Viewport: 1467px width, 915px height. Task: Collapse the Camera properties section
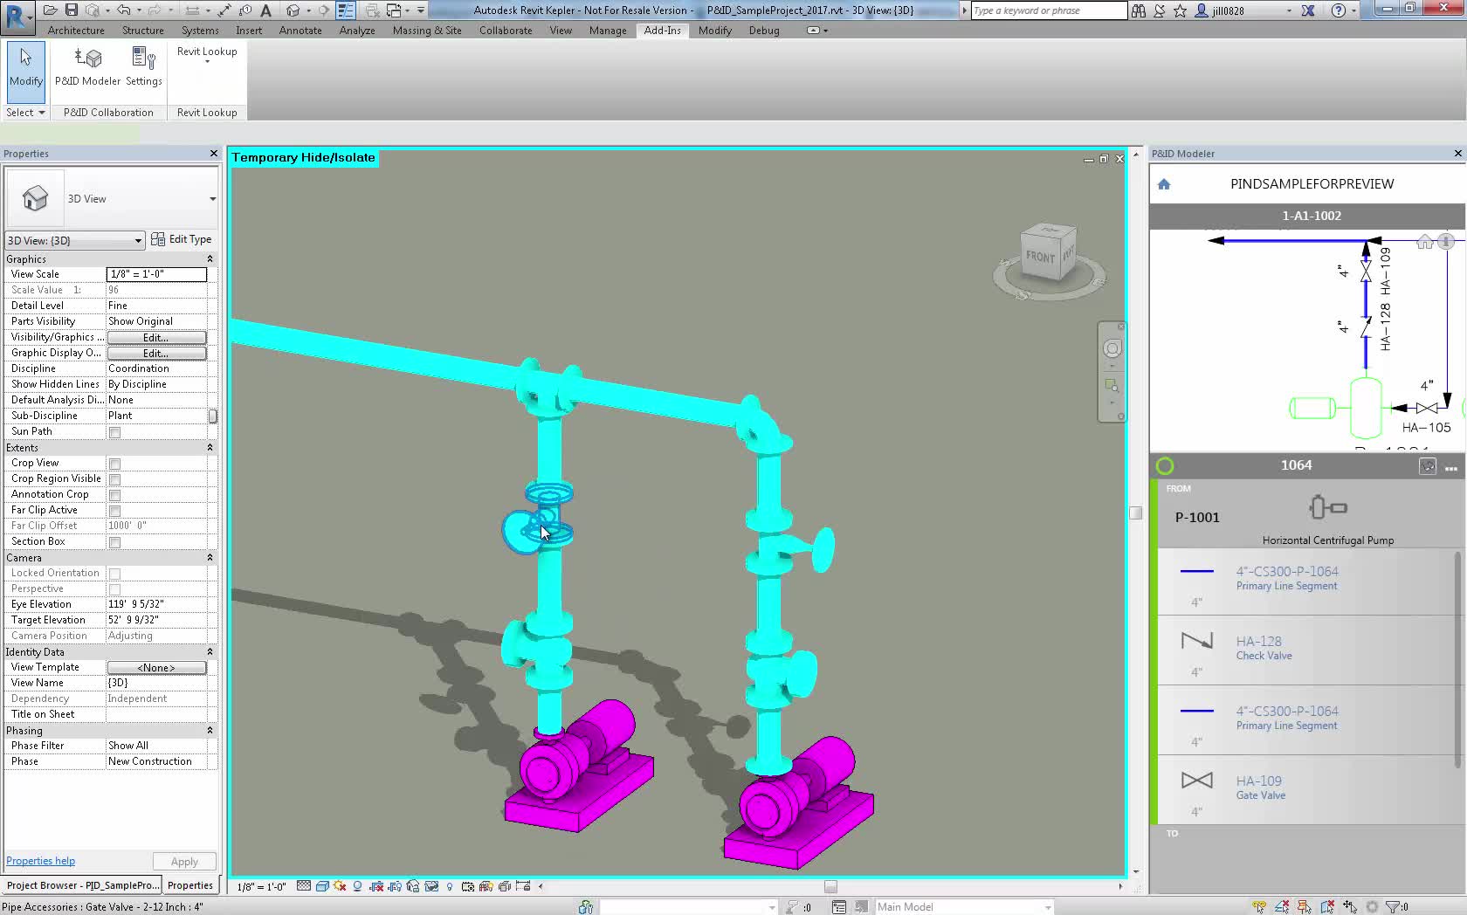tap(210, 558)
